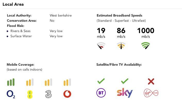Click the Three network logo
Screen dimensions: 182x105
pyautogui.click(x=48, y=94)
